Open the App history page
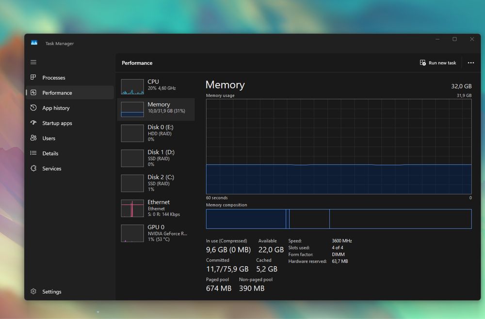 pyautogui.click(x=70, y=108)
